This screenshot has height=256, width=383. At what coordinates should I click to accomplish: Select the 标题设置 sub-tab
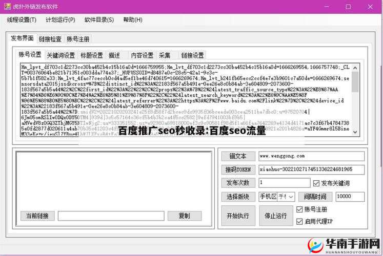92,56
